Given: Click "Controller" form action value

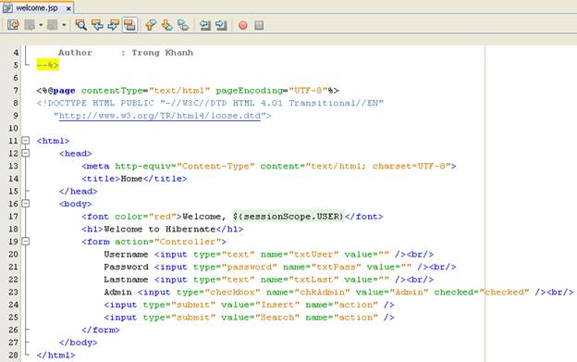Looking at the screenshot, I should point(188,242).
